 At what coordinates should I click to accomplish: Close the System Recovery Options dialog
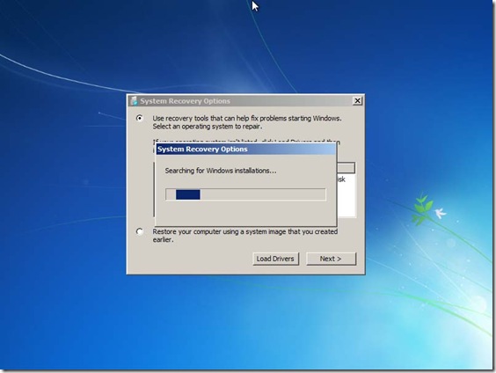[x=357, y=101]
